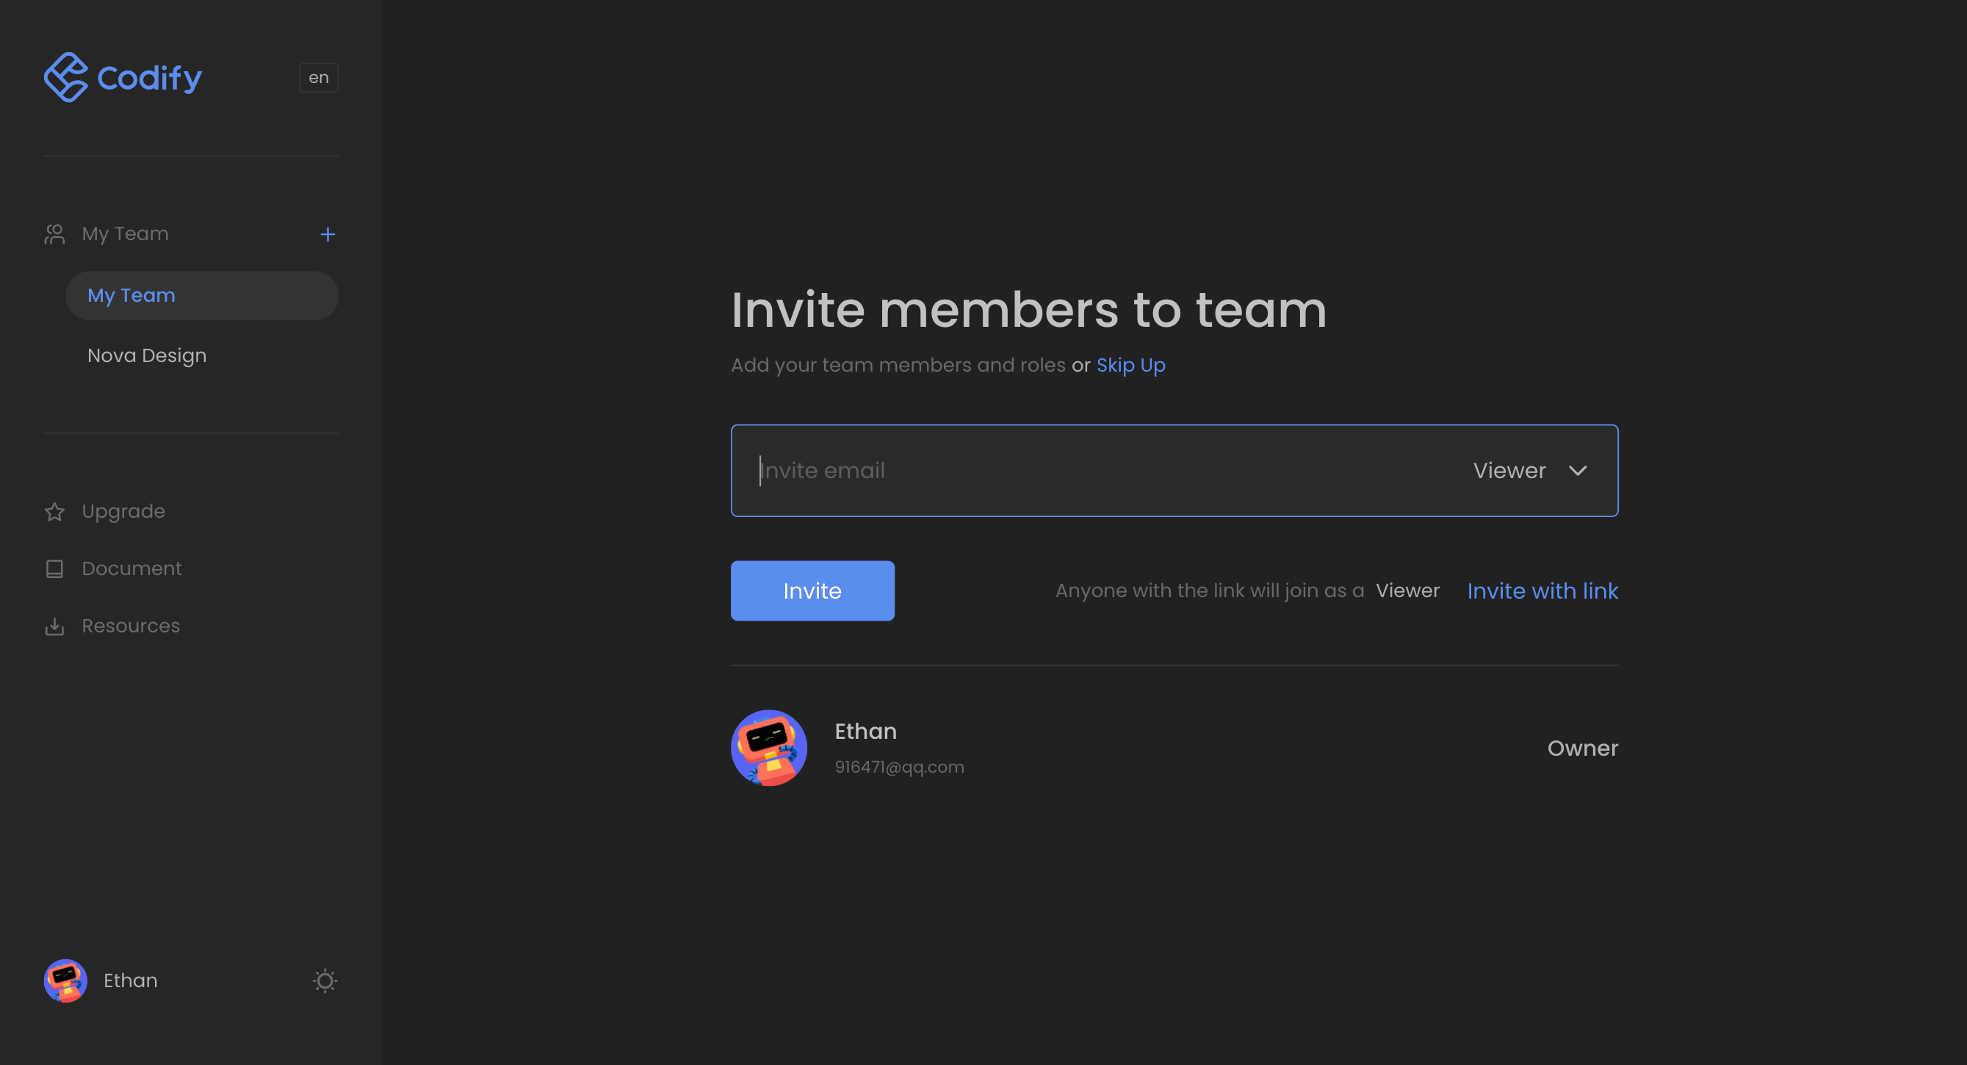Add a new team with plus icon
This screenshot has height=1065, width=1967.
point(328,234)
